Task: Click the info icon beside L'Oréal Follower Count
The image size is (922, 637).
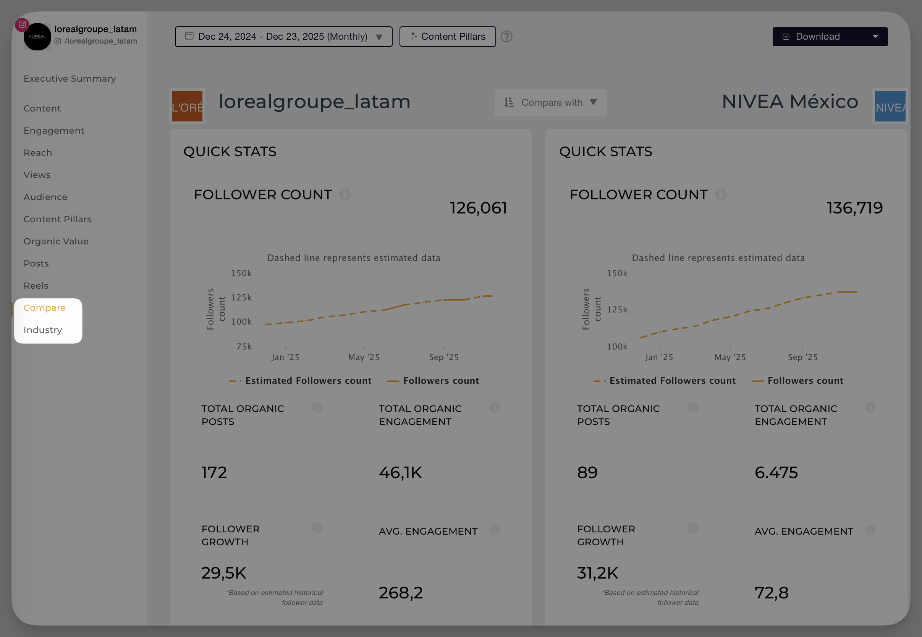Action: pos(345,194)
